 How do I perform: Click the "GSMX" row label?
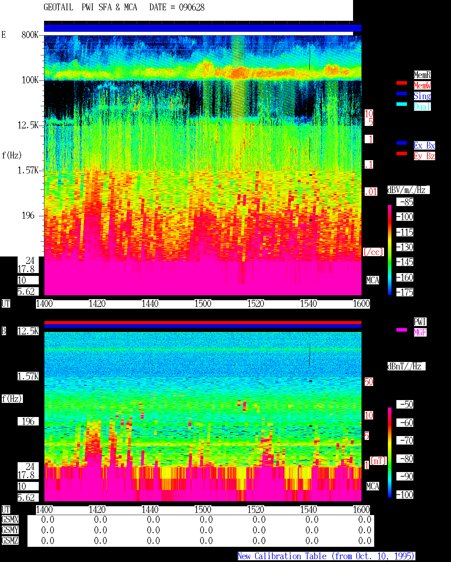10,520
